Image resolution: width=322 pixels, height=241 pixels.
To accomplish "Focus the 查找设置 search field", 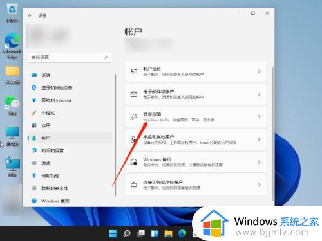I will [70, 57].
